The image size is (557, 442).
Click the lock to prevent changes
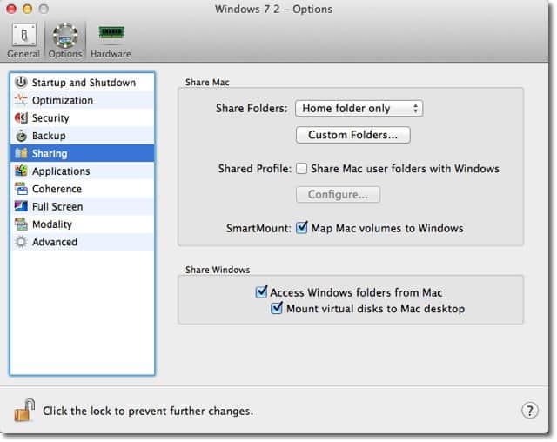click(x=24, y=410)
